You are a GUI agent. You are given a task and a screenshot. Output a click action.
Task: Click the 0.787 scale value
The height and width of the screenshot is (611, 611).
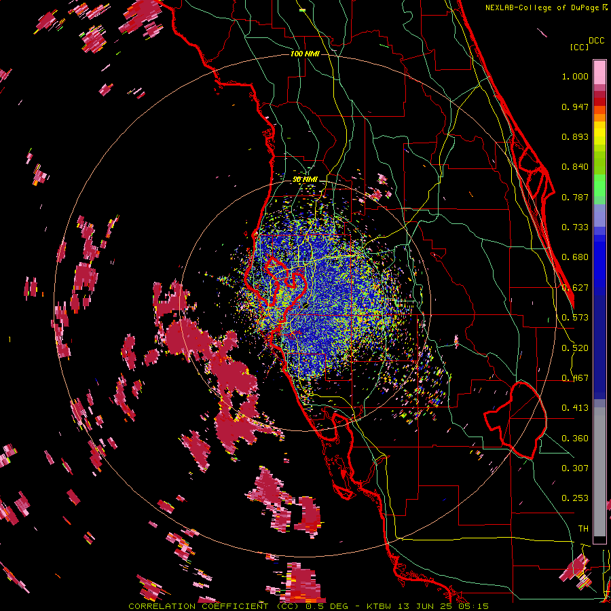coord(575,197)
